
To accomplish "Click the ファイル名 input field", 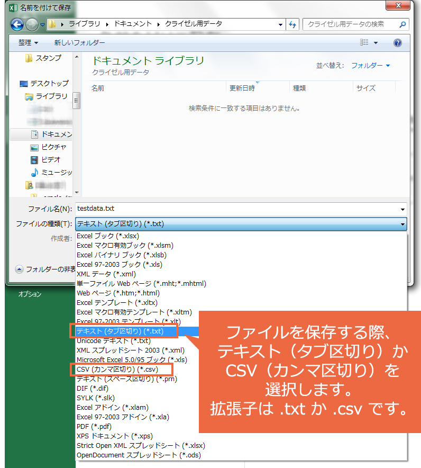I will click(237, 209).
